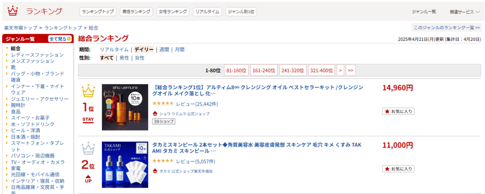Open the アルティム8 クレンジング オイル product title
This screenshot has width=485, height=194.
258,90
